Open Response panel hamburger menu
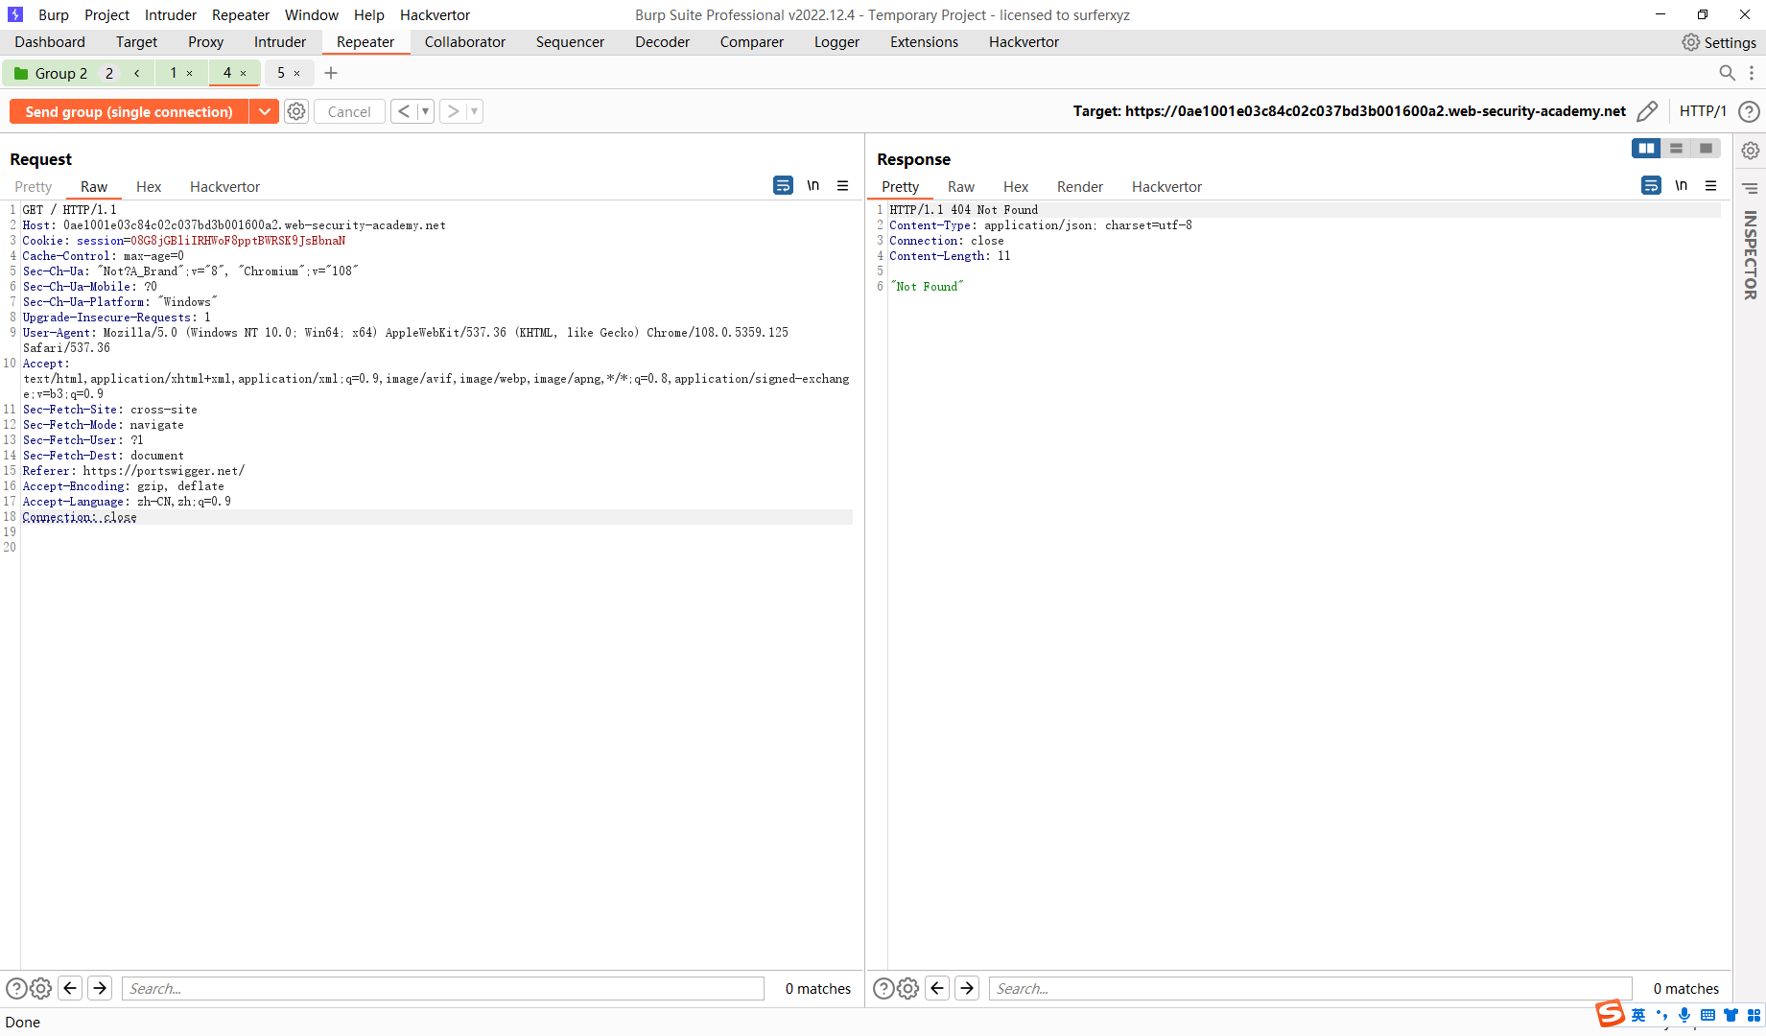The width and height of the screenshot is (1766, 1036). [x=1710, y=185]
